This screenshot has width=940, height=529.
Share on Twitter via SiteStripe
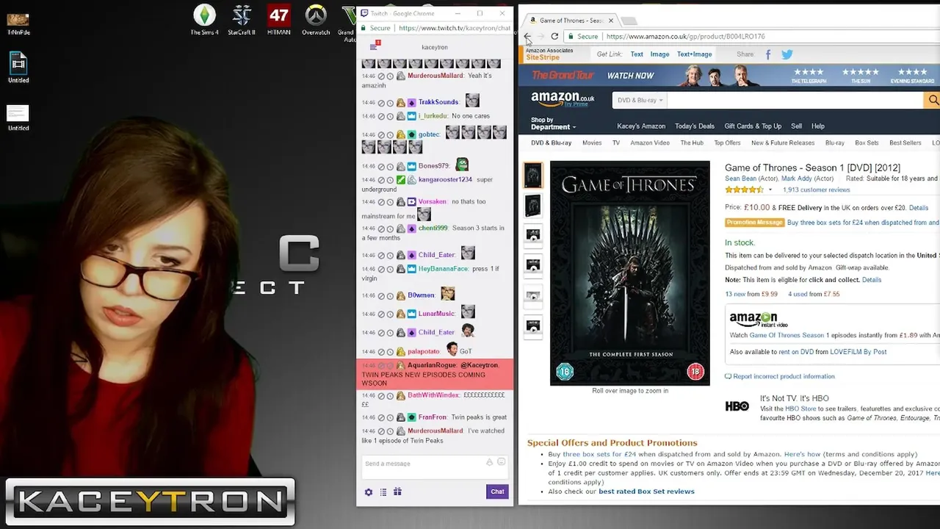click(x=787, y=54)
